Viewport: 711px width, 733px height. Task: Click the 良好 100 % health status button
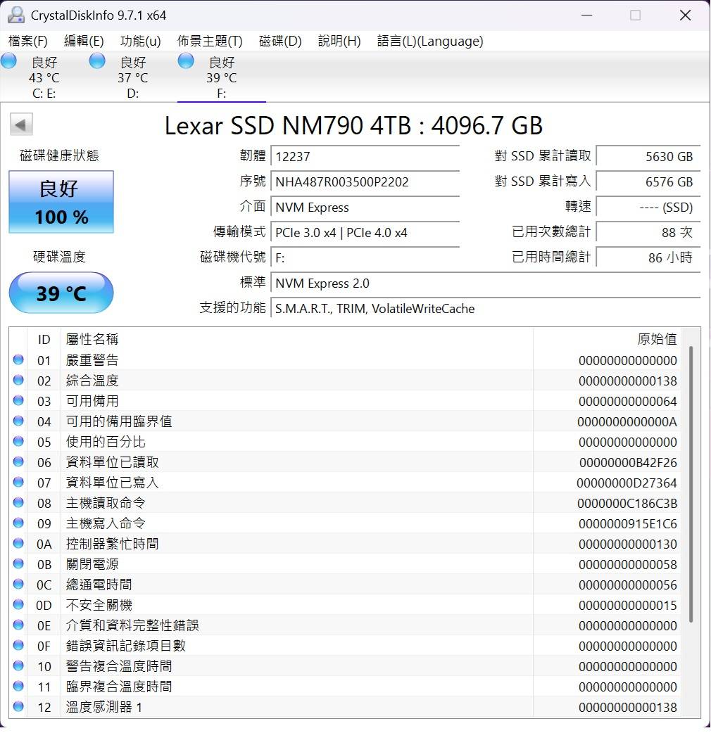click(x=61, y=202)
